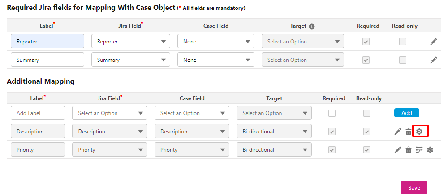Edit the Reporter mapping with pencil icon
The image size is (448, 196).
pos(433,42)
